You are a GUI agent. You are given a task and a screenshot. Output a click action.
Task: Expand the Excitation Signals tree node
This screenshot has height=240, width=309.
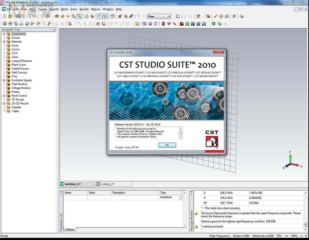(x=4, y=80)
